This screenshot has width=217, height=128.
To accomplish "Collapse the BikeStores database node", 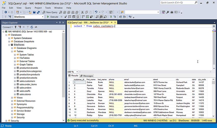I will (9, 45).
